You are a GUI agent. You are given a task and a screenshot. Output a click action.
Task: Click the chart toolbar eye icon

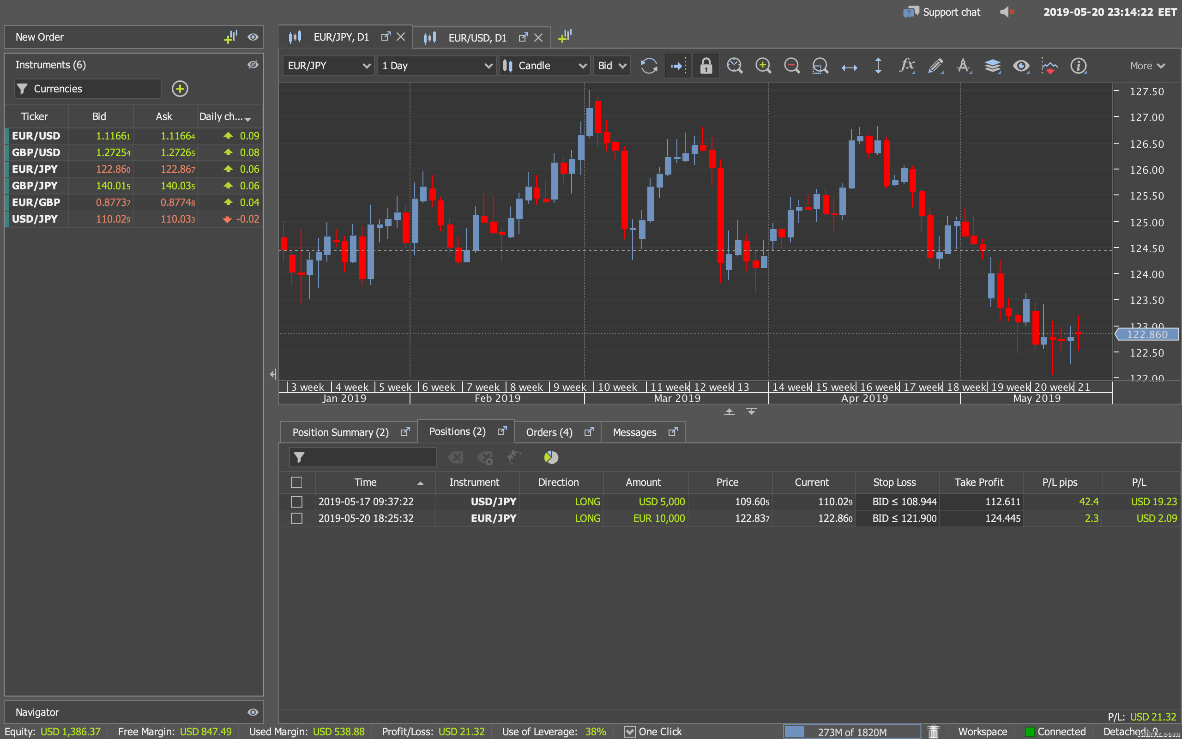[1021, 66]
